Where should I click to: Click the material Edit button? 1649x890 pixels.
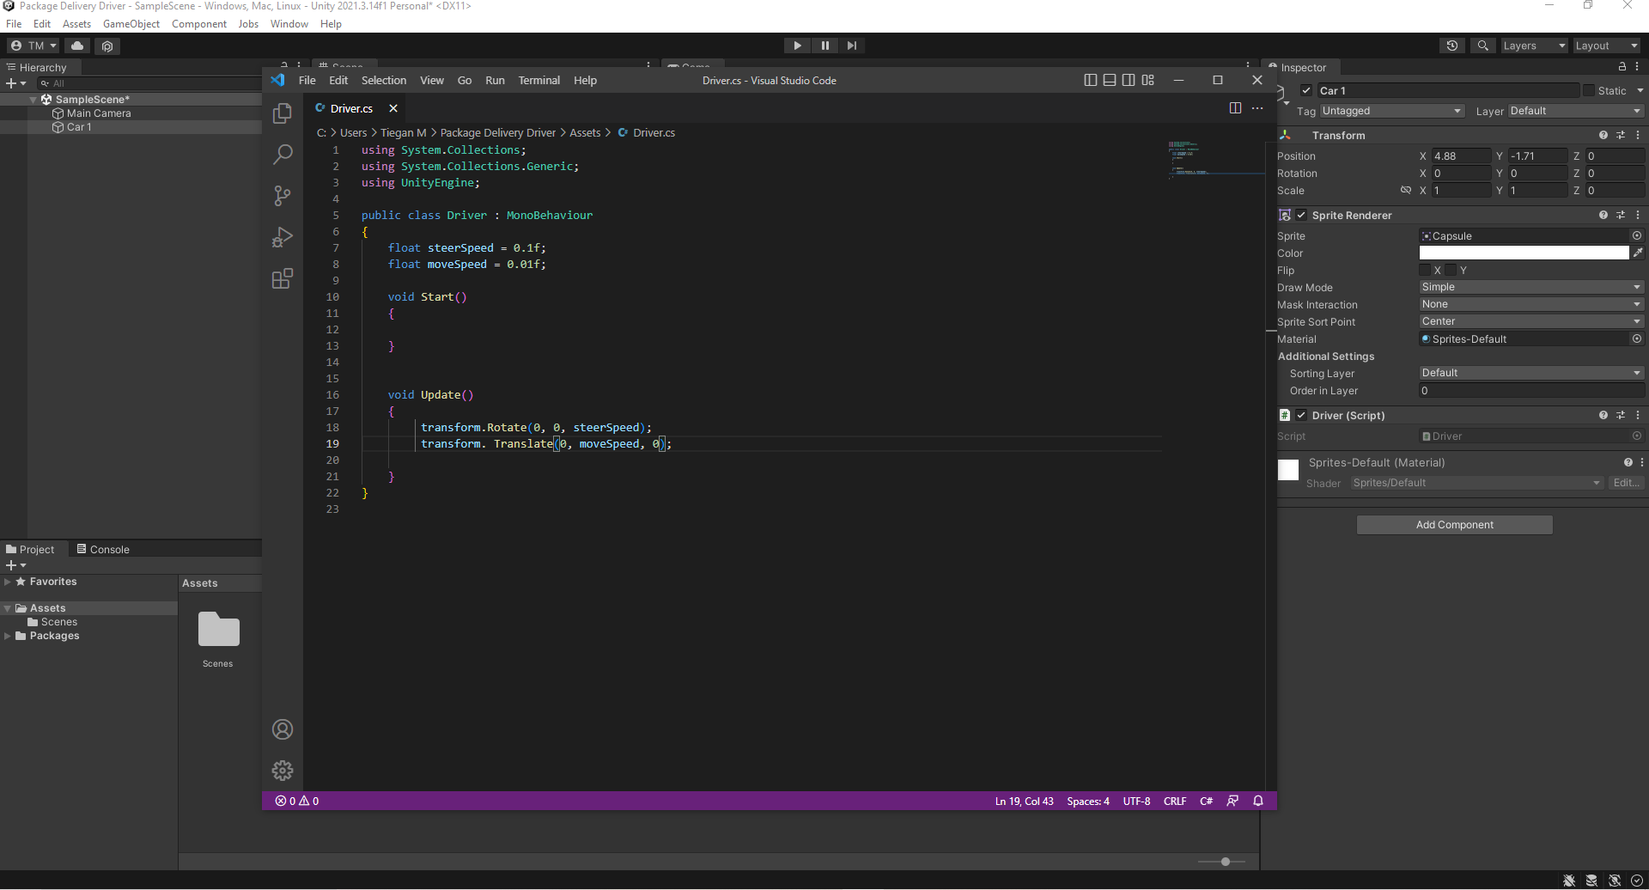coord(1626,483)
